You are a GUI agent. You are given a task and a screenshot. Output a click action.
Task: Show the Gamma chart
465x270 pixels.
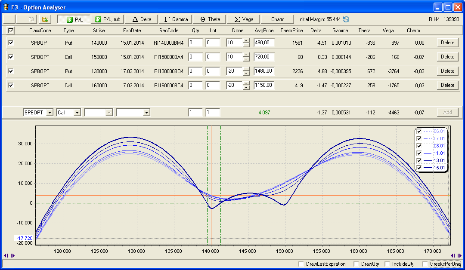[x=176, y=19]
